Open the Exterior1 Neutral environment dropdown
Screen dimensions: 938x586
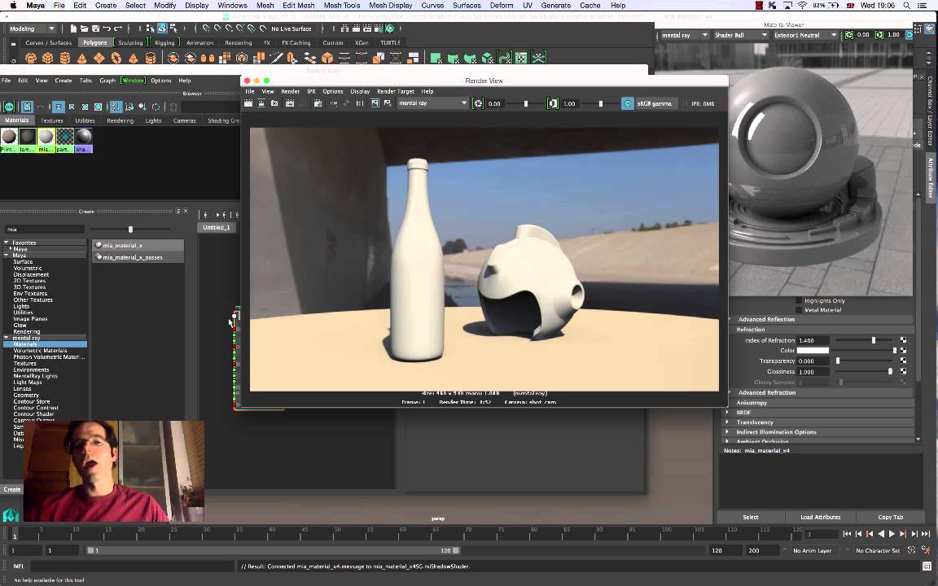805,35
